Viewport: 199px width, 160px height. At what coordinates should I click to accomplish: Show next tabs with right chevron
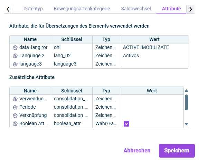pyautogui.click(x=190, y=9)
